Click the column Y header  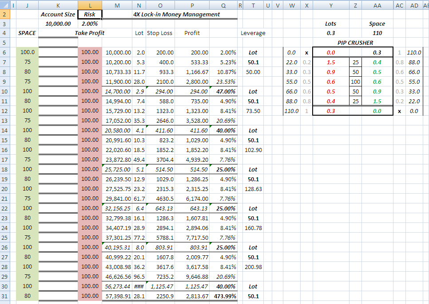click(330, 5)
